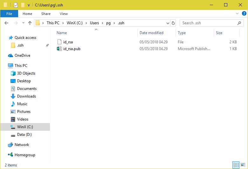This screenshot has width=248, height=169.
Task: Sort by the Date modified column
Action: (x=151, y=33)
